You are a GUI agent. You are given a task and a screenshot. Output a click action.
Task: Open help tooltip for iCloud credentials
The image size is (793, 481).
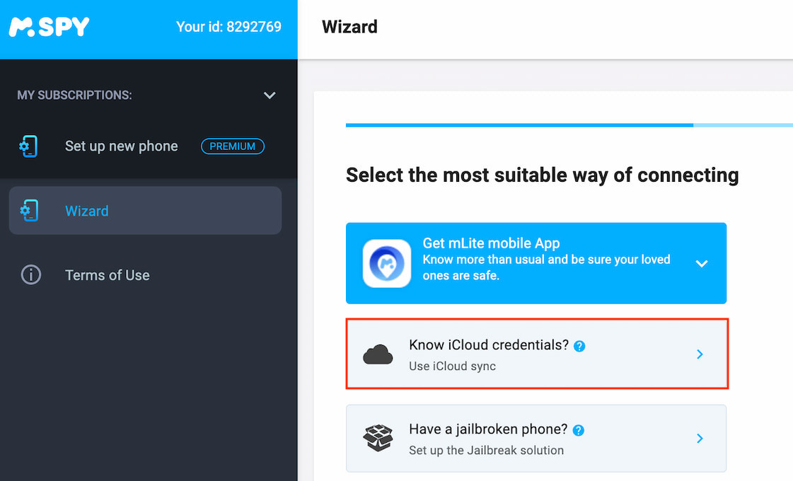(579, 347)
